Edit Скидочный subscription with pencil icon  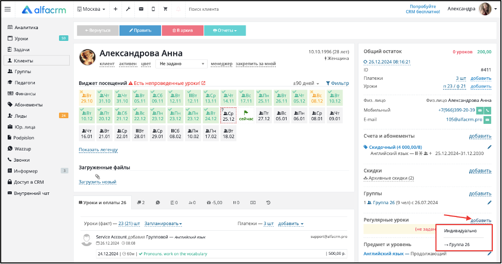click(489, 147)
